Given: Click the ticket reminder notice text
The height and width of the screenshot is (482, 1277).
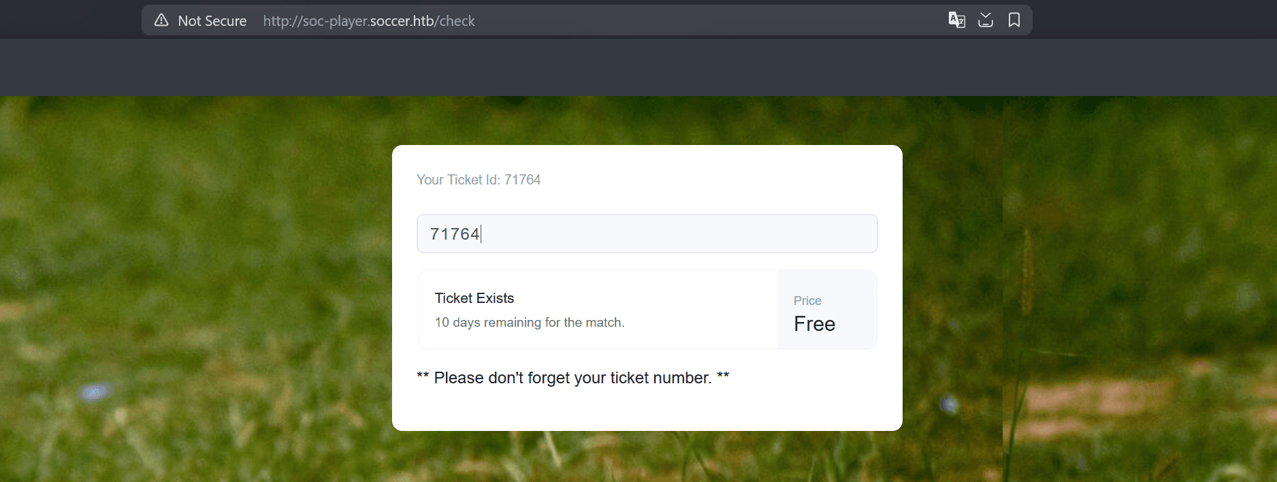Looking at the screenshot, I should 572,377.
